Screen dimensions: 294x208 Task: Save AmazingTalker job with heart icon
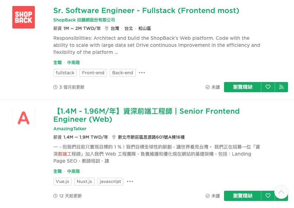click(x=268, y=196)
